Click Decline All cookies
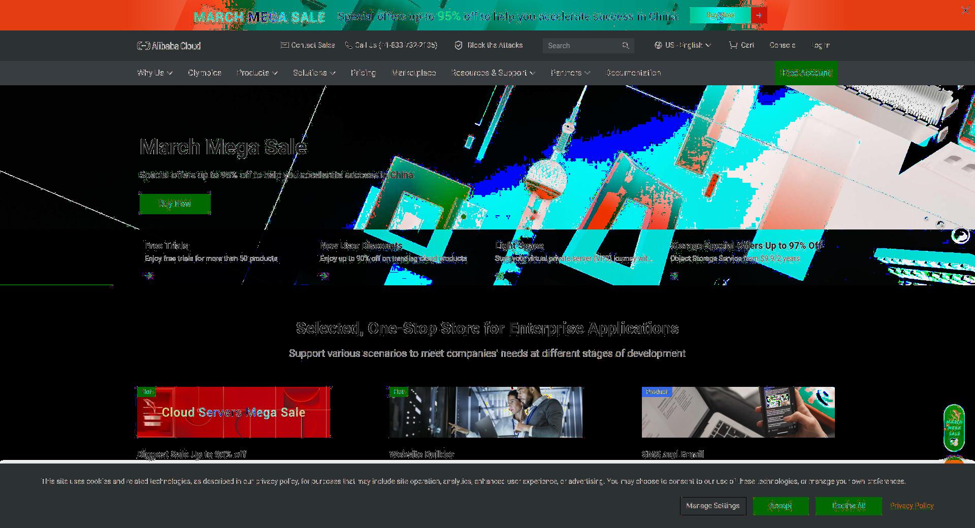This screenshot has width=975, height=528. point(849,506)
